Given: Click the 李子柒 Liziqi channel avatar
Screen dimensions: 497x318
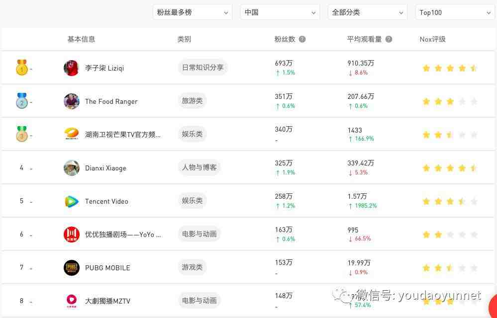Looking at the screenshot, I should click(x=71, y=68).
